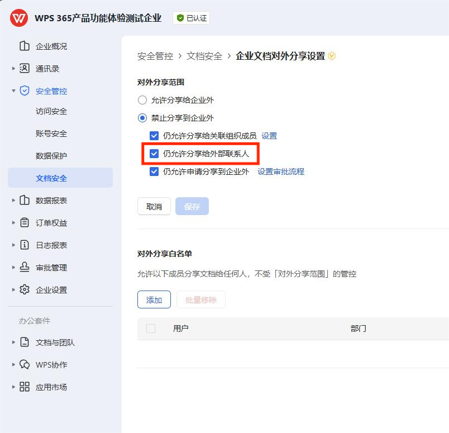Open 企业概况 in the sidebar
Viewport: 449px width, 433px height.
pos(51,46)
